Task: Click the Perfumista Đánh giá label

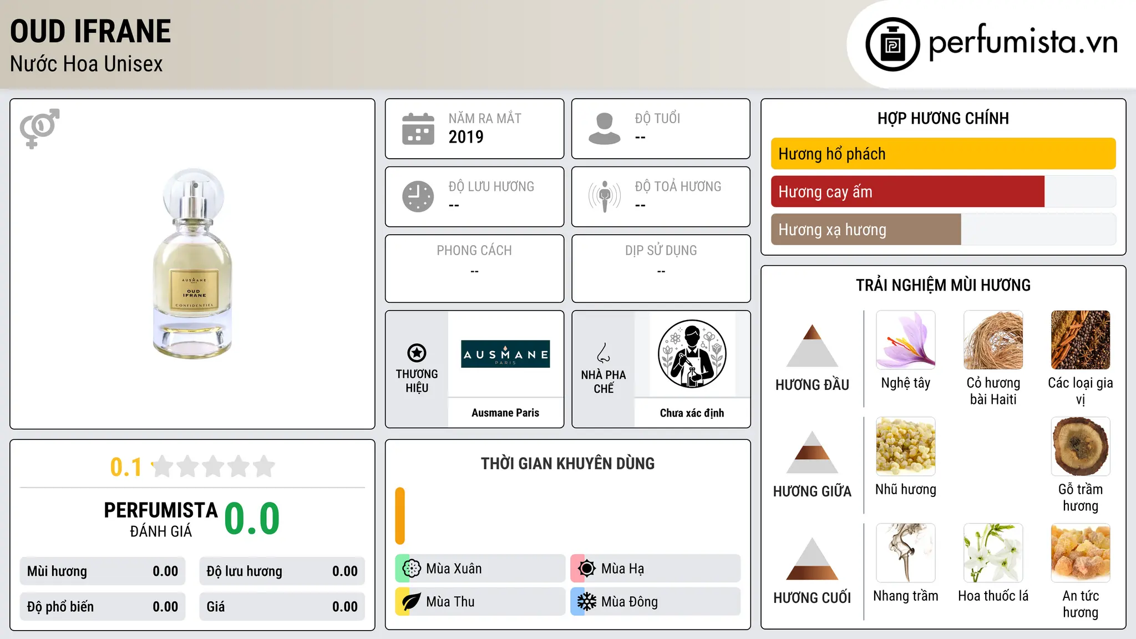Action: [161, 519]
